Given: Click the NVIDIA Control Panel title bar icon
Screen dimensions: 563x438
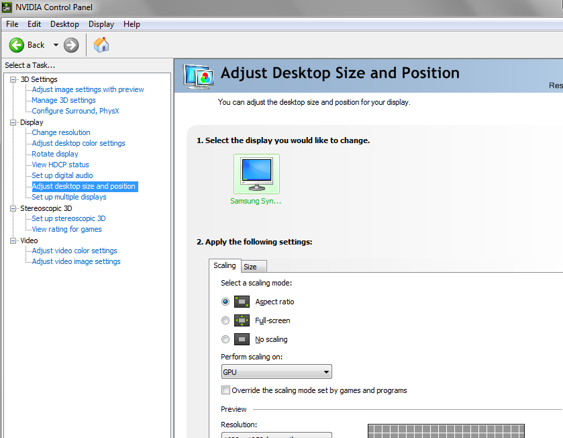Looking at the screenshot, I should [x=7, y=7].
